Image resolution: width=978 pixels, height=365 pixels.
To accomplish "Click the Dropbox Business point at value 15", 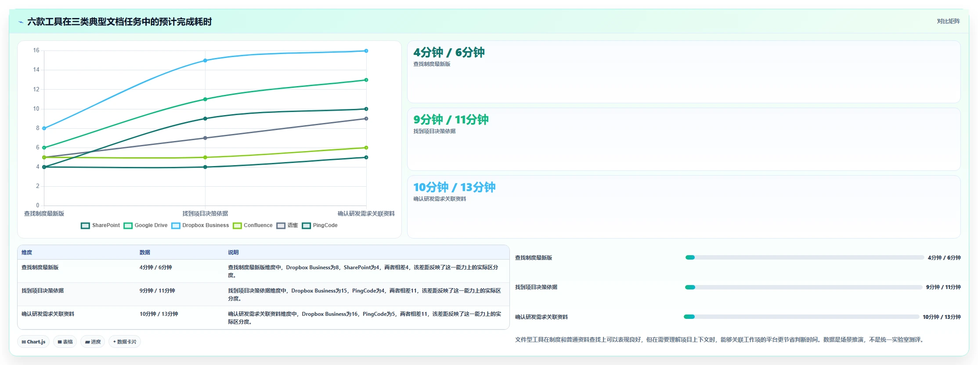I will pyautogui.click(x=205, y=61).
